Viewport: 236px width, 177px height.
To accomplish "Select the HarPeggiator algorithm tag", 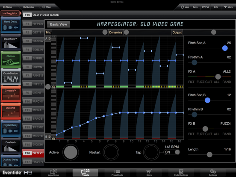I will point(10,13).
